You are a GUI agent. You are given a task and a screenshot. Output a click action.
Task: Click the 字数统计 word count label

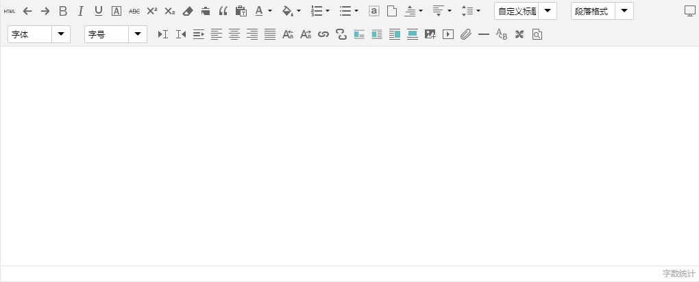coord(678,273)
